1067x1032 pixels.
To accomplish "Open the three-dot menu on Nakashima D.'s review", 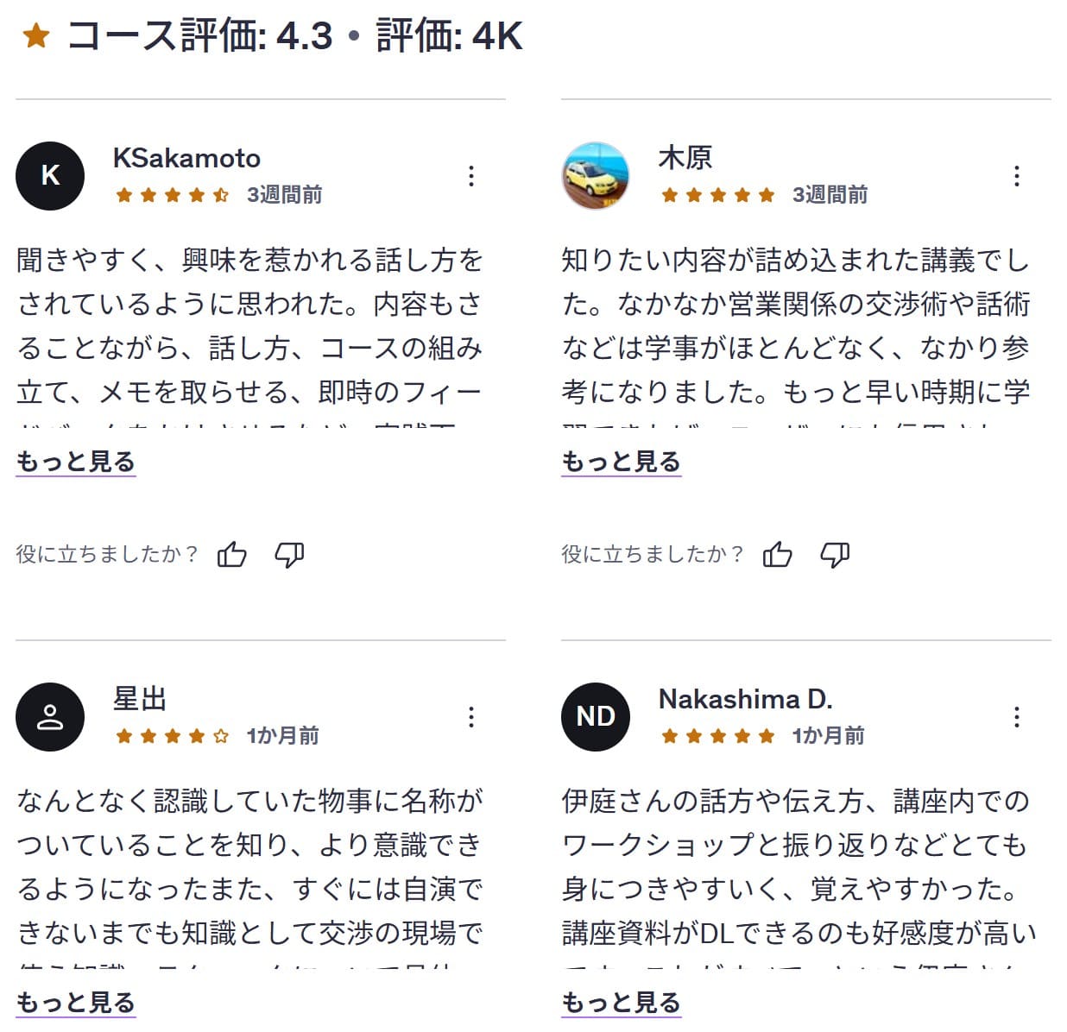I will point(1017,717).
